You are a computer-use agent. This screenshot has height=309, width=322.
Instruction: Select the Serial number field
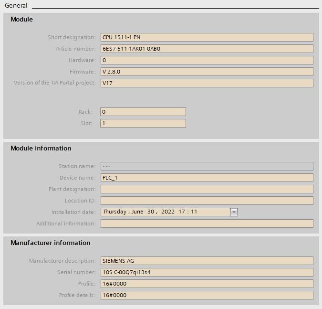(207, 272)
